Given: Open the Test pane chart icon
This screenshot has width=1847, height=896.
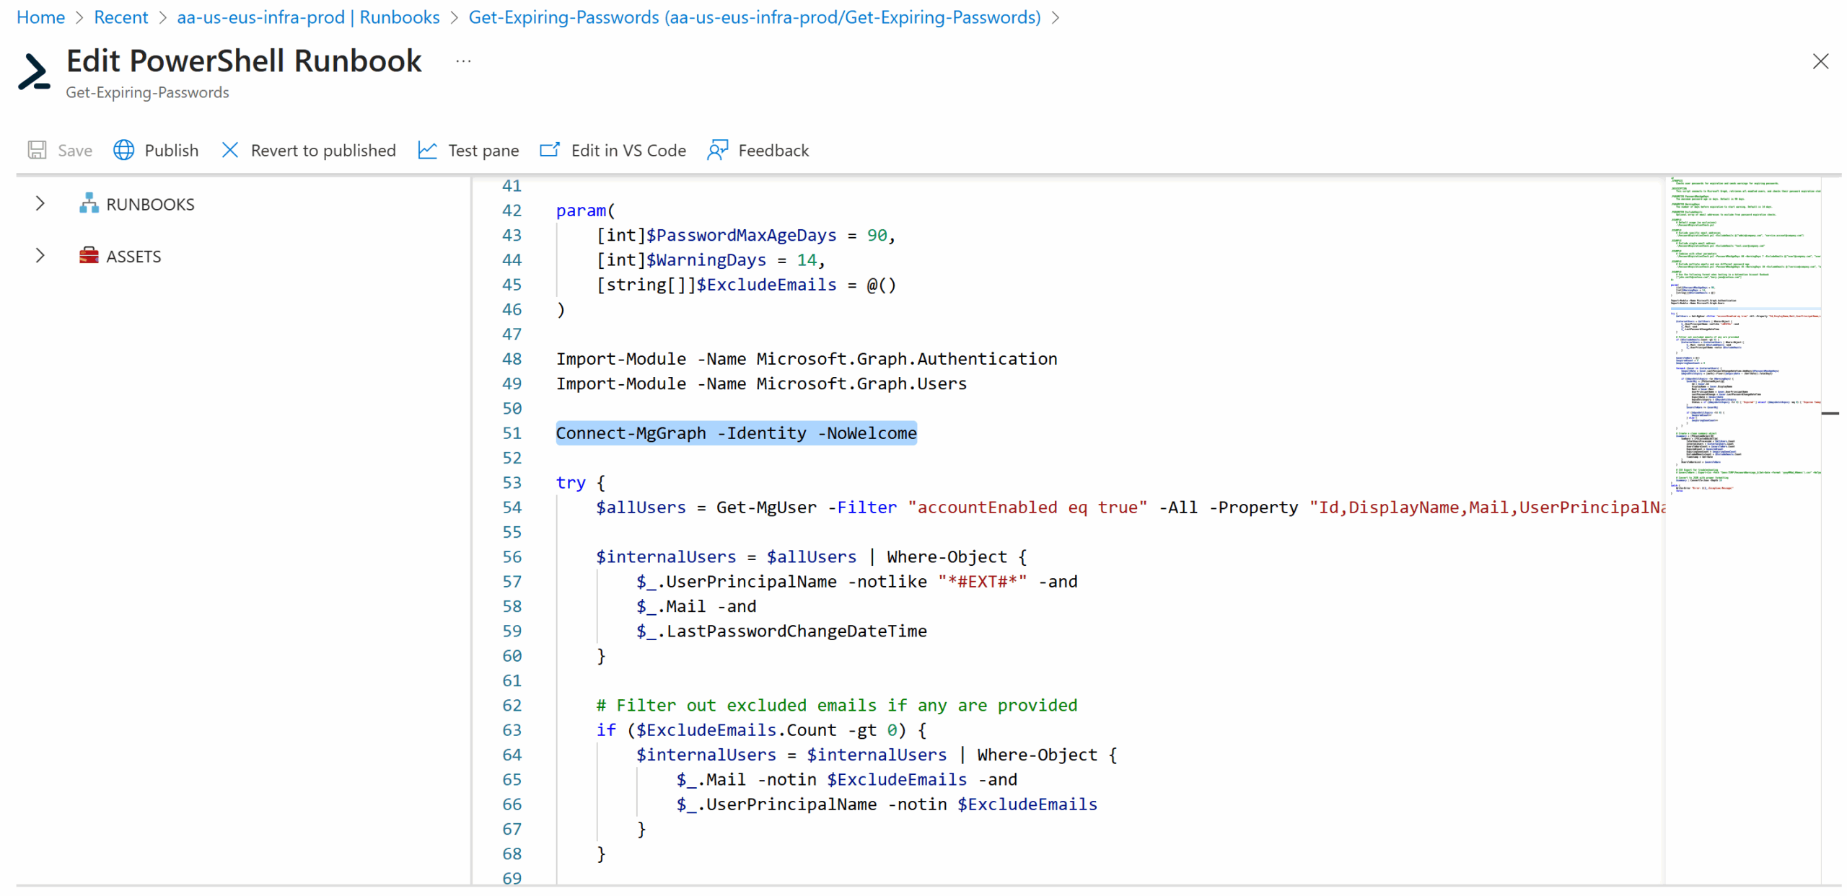Looking at the screenshot, I should tap(427, 150).
